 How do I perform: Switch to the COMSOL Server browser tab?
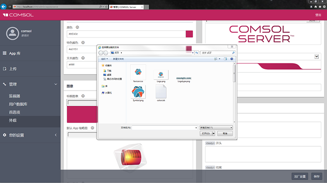[x=126, y=7]
